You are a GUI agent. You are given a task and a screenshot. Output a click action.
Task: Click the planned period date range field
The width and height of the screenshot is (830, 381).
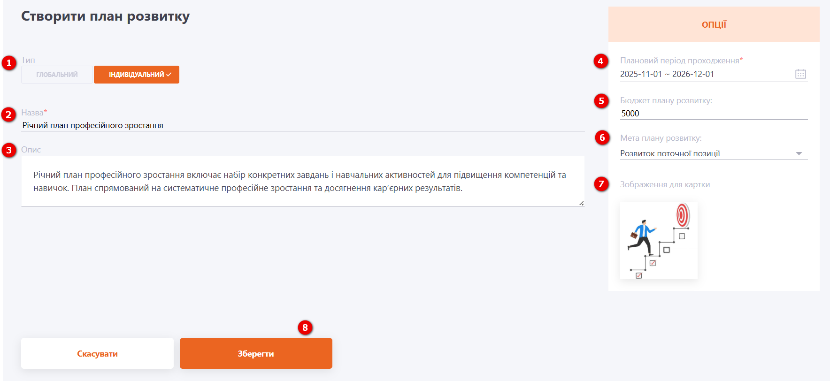click(704, 74)
